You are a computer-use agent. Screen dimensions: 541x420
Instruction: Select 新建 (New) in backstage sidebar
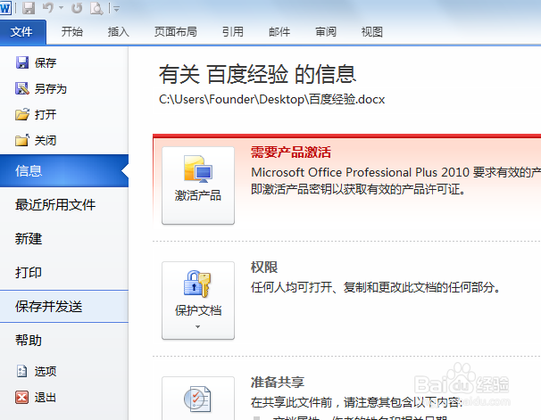[64, 238]
